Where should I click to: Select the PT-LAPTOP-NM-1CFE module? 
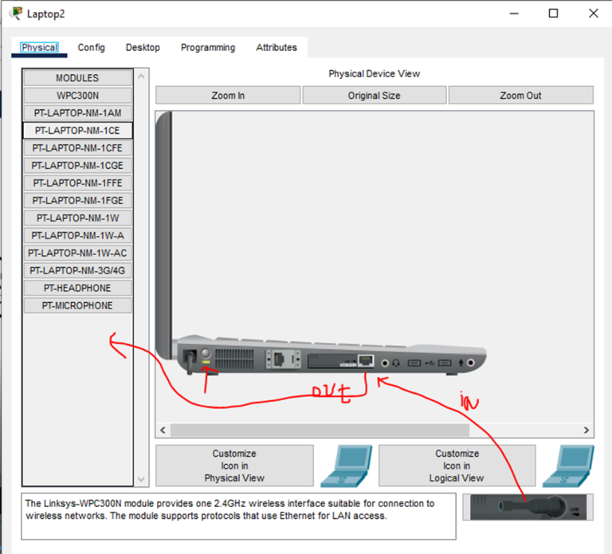pyautogui.click(x=77, y=148)
